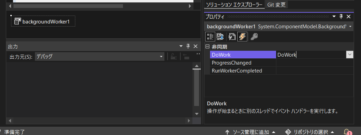Pin the Properties panel
This screenshot has height=135, width=361.
[x=341, y=17]
